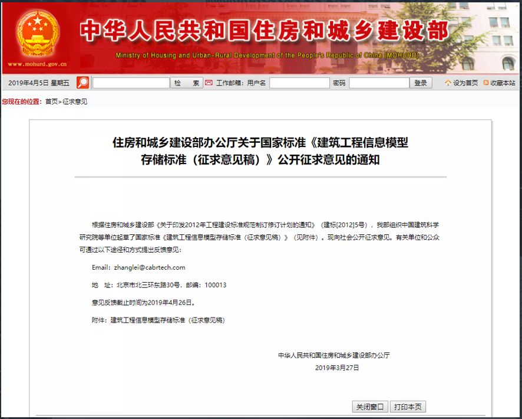
Task: Click the signature date 2019年3月27日
Action: click(x=337, y=368)
